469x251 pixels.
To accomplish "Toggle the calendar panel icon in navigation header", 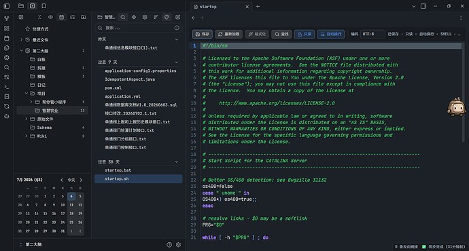I will coord(61,18).
